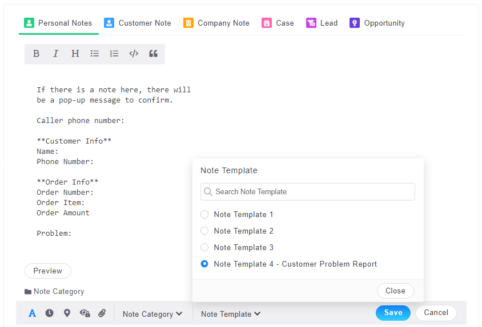Insert a numbered list
Viewport: 482px width, 327px height.
pos(114,54)
